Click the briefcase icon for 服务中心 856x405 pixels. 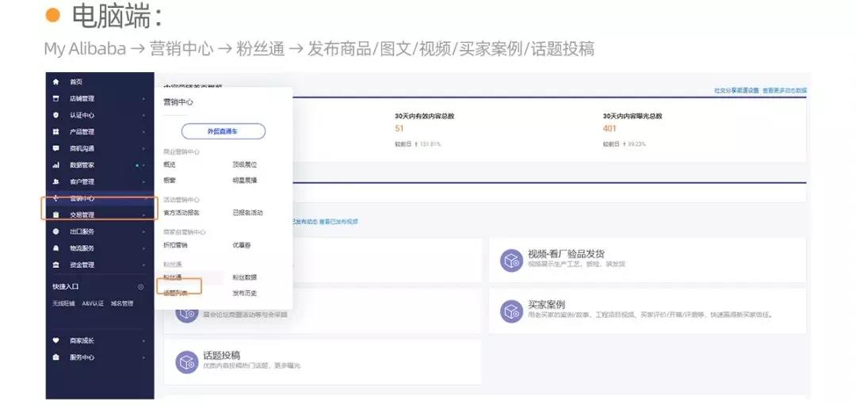[55, 357]
